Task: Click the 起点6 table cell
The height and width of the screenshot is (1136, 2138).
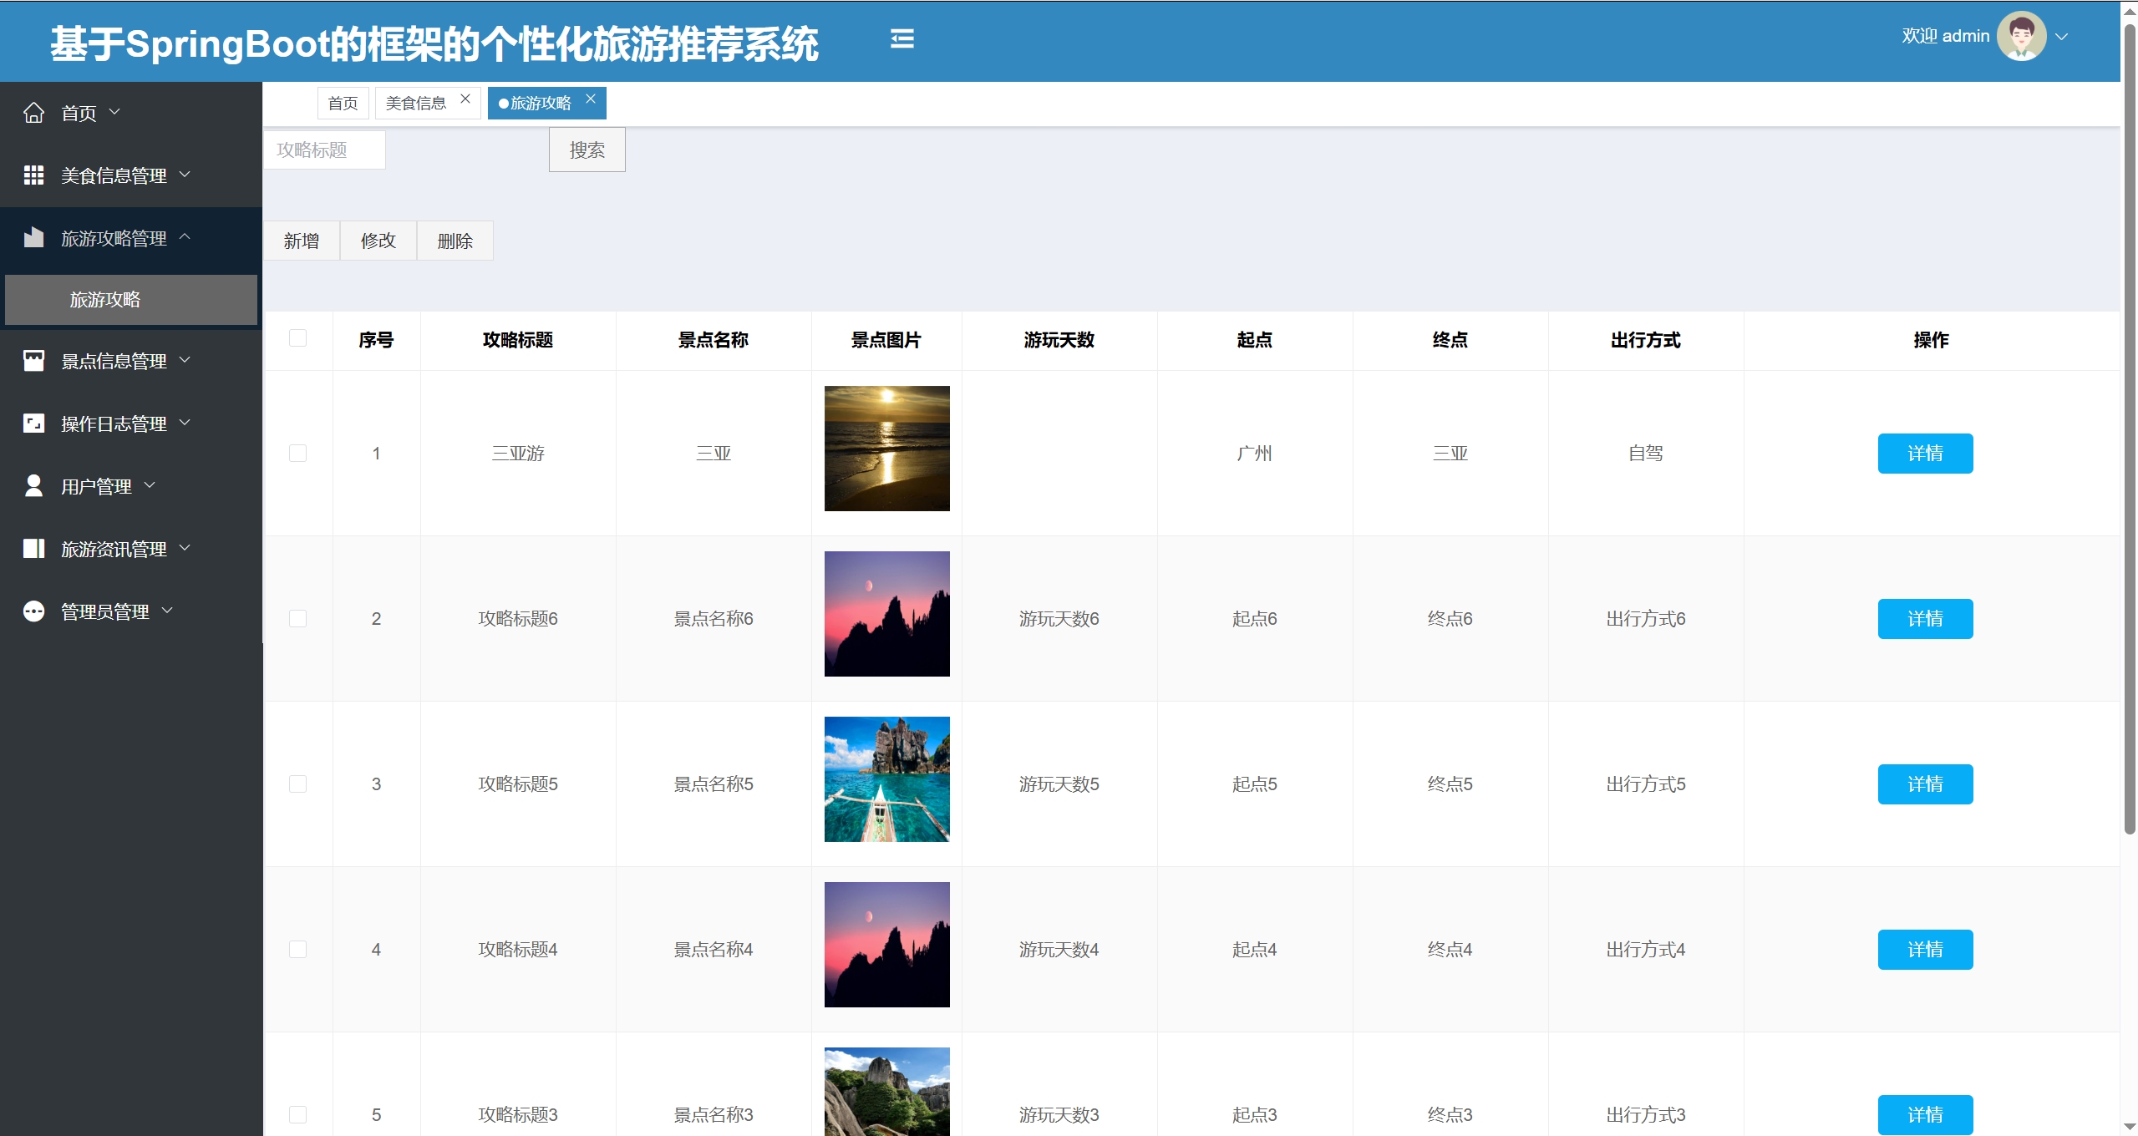Action: coord(1254,618)
